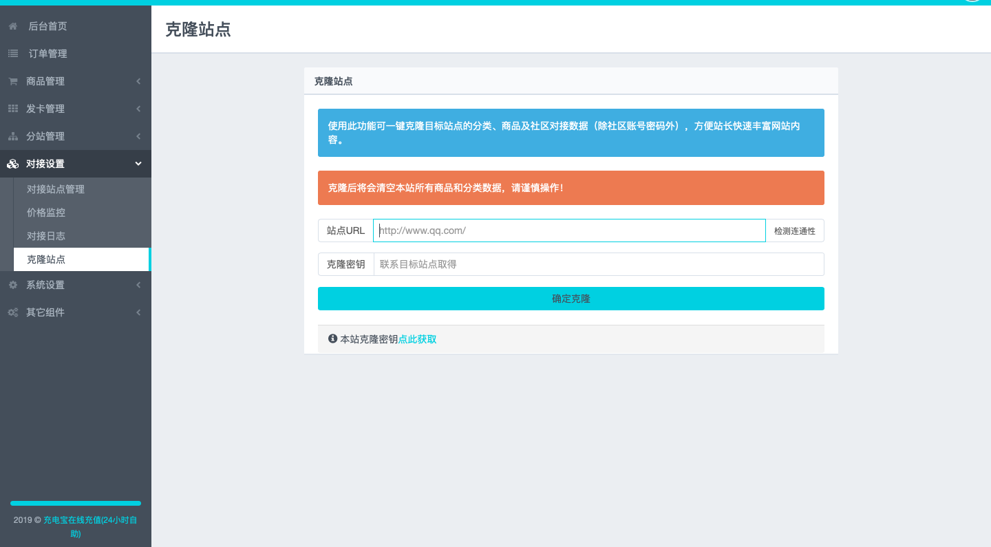Click the 站点URL text field
Viewport: 991px width, 547px height.
point(569,230)
